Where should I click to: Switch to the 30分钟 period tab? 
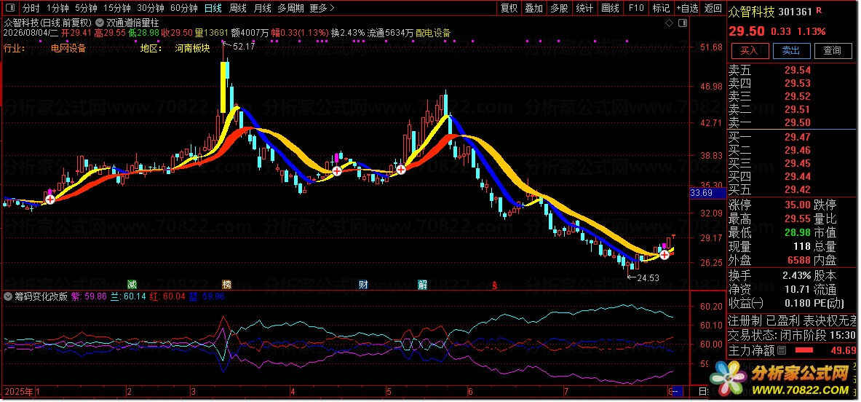click(x=151, y=8)
